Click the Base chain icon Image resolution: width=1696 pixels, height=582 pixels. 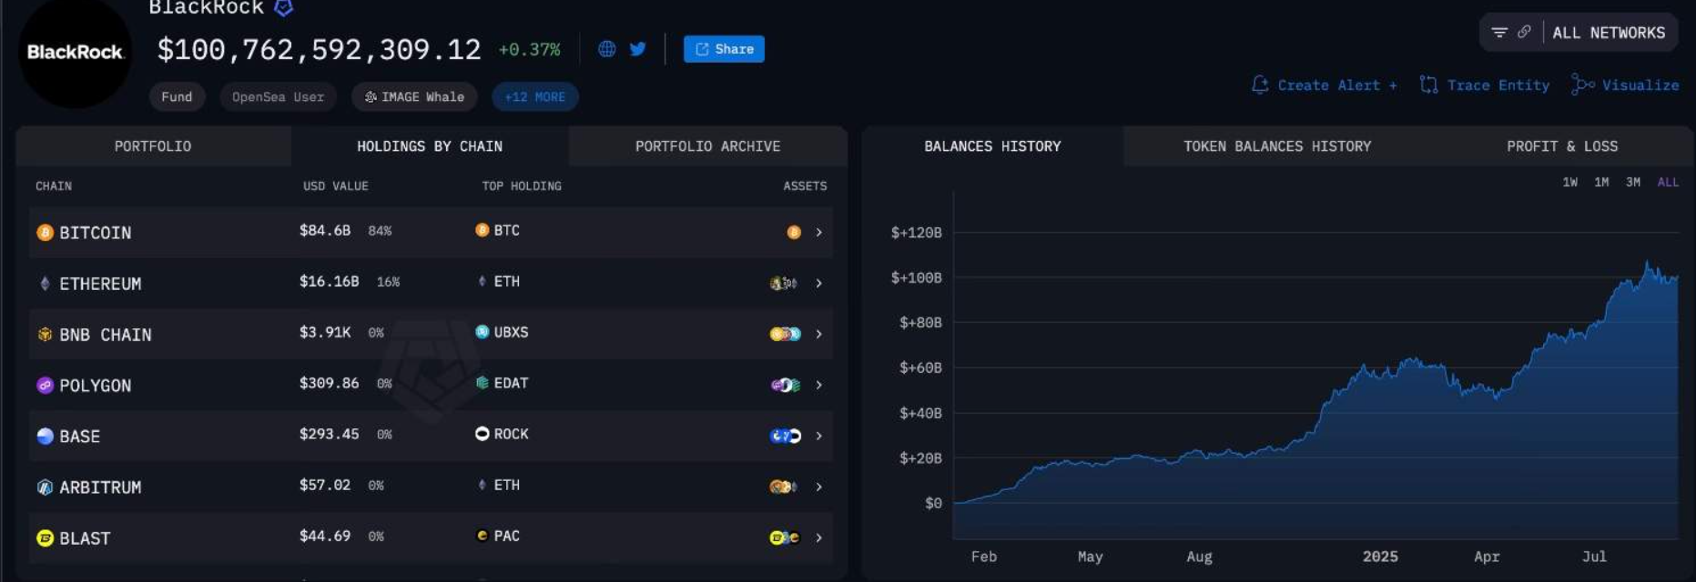[x=45, y=436]
